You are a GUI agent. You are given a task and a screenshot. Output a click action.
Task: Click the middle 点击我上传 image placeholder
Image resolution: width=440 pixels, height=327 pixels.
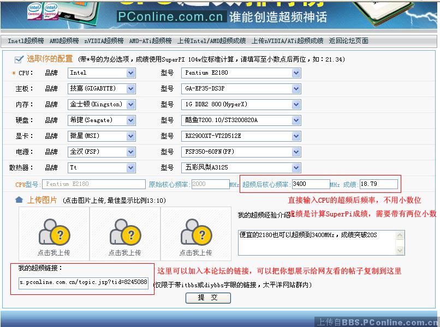tap(125, 234)
